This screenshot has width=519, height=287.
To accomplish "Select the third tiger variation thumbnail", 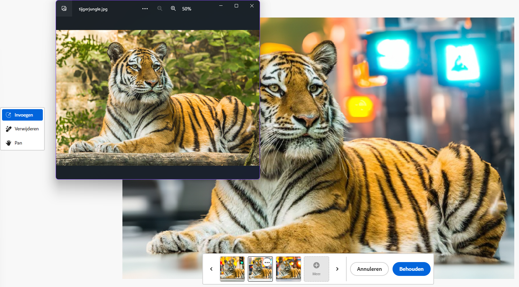I will [288, 269].
